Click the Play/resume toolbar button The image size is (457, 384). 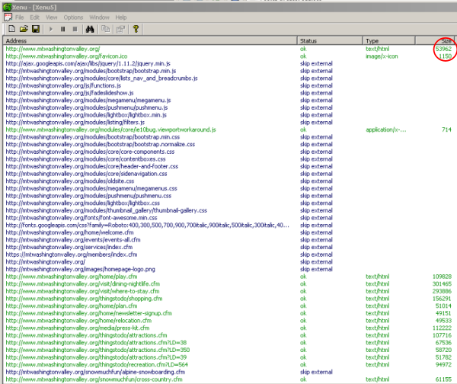51,29
